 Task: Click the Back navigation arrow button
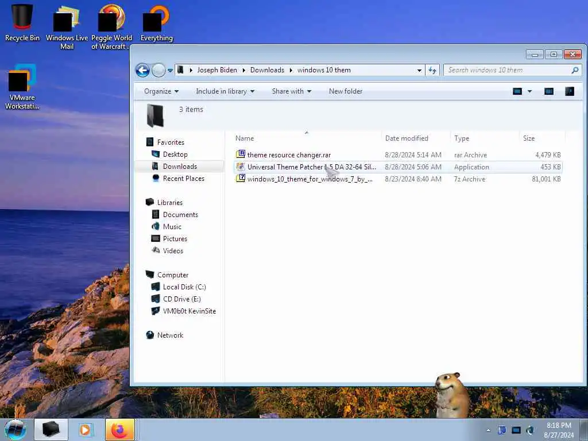pyautogui.click(x=142, y=70)
